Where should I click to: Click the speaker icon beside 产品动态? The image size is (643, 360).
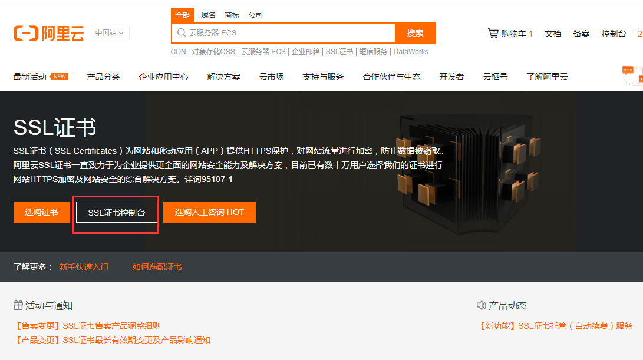[481, 305]
